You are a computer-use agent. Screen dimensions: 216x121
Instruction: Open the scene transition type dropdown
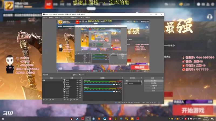click(x=132, y=81)
